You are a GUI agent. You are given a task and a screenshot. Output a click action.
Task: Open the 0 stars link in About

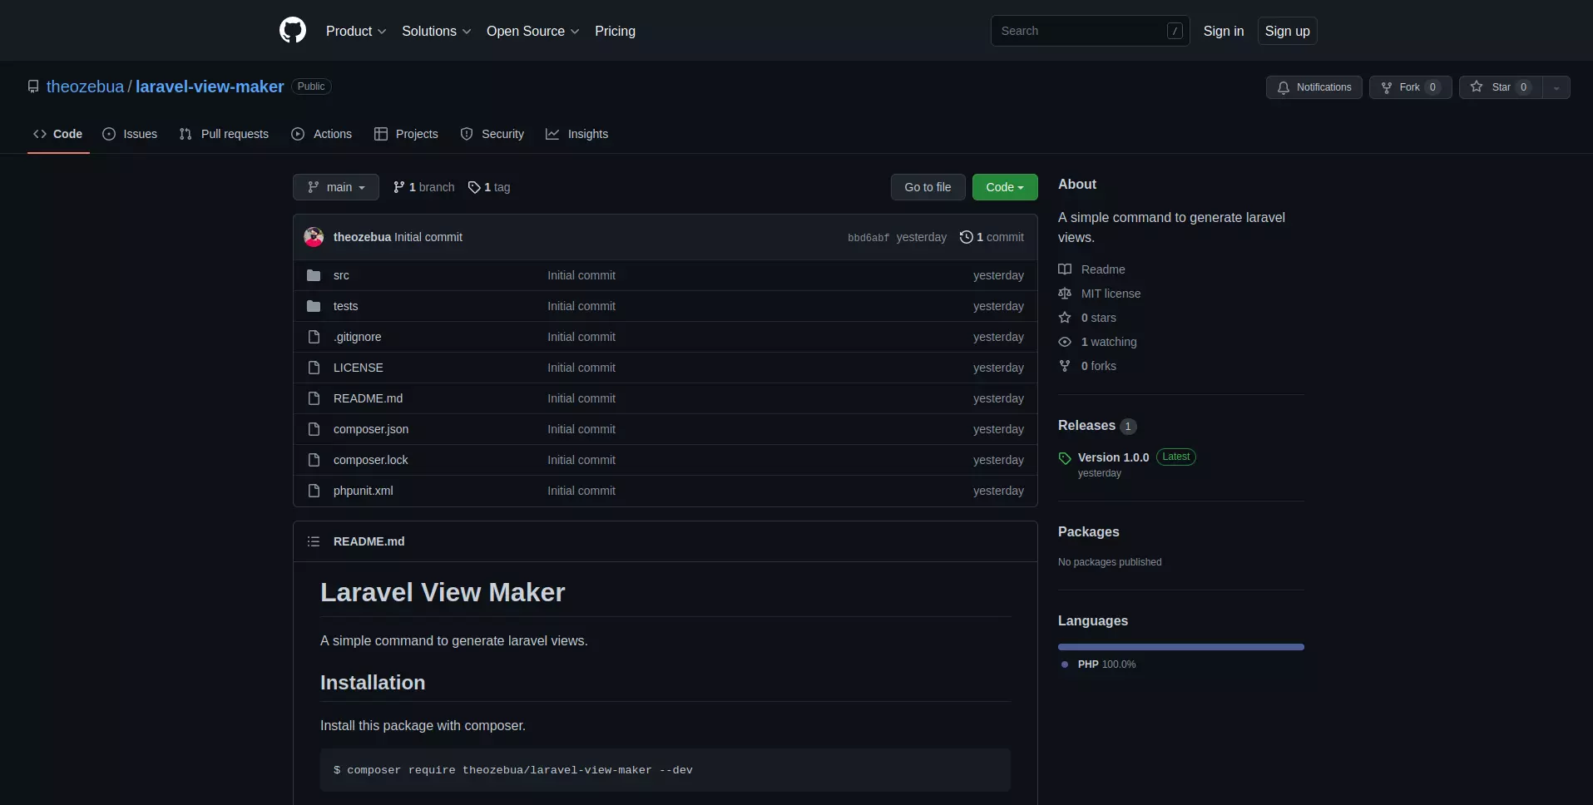click(1099, 318)
